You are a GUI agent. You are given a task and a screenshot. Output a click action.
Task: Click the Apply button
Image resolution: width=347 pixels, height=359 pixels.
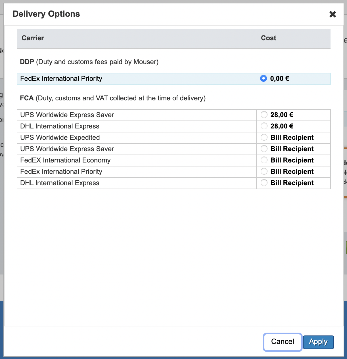[318, 342]
